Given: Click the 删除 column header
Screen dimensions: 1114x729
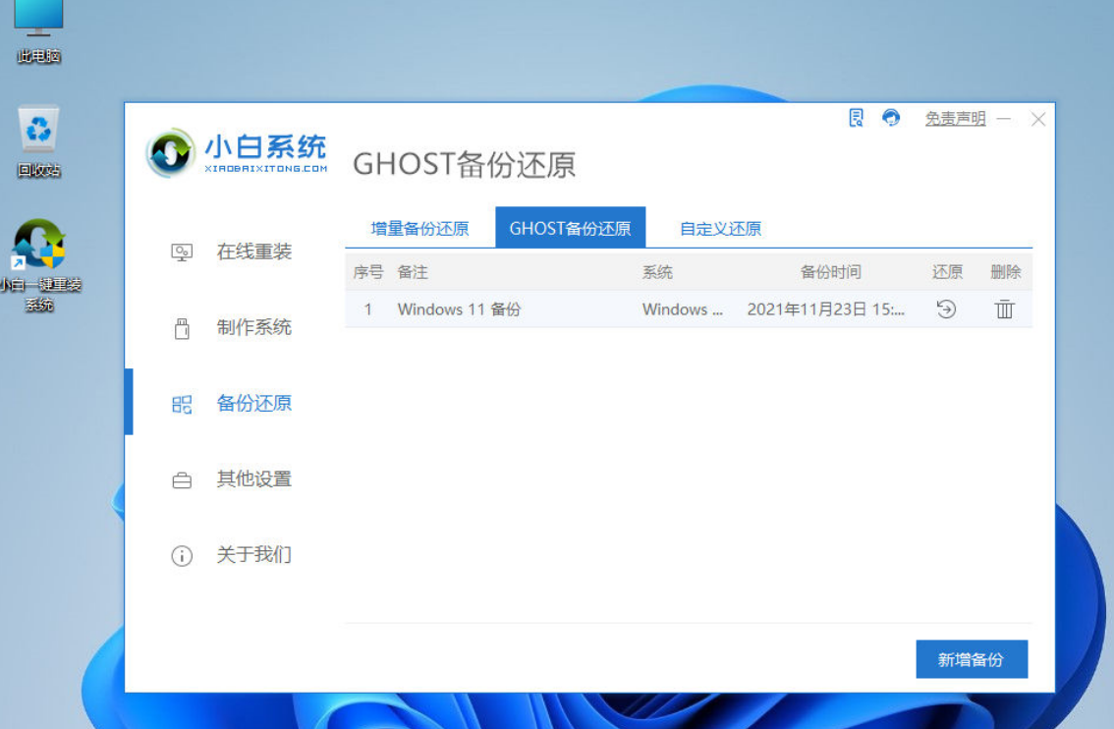Looking at the screenshot, I should 1005,271.
